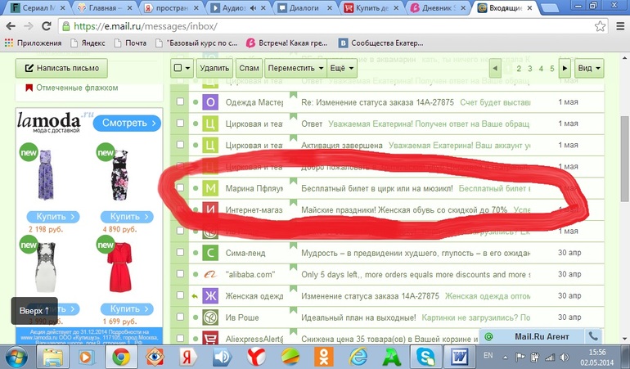
Task: Check the alibaba.com message checkbox
Action: pos(180,274)
